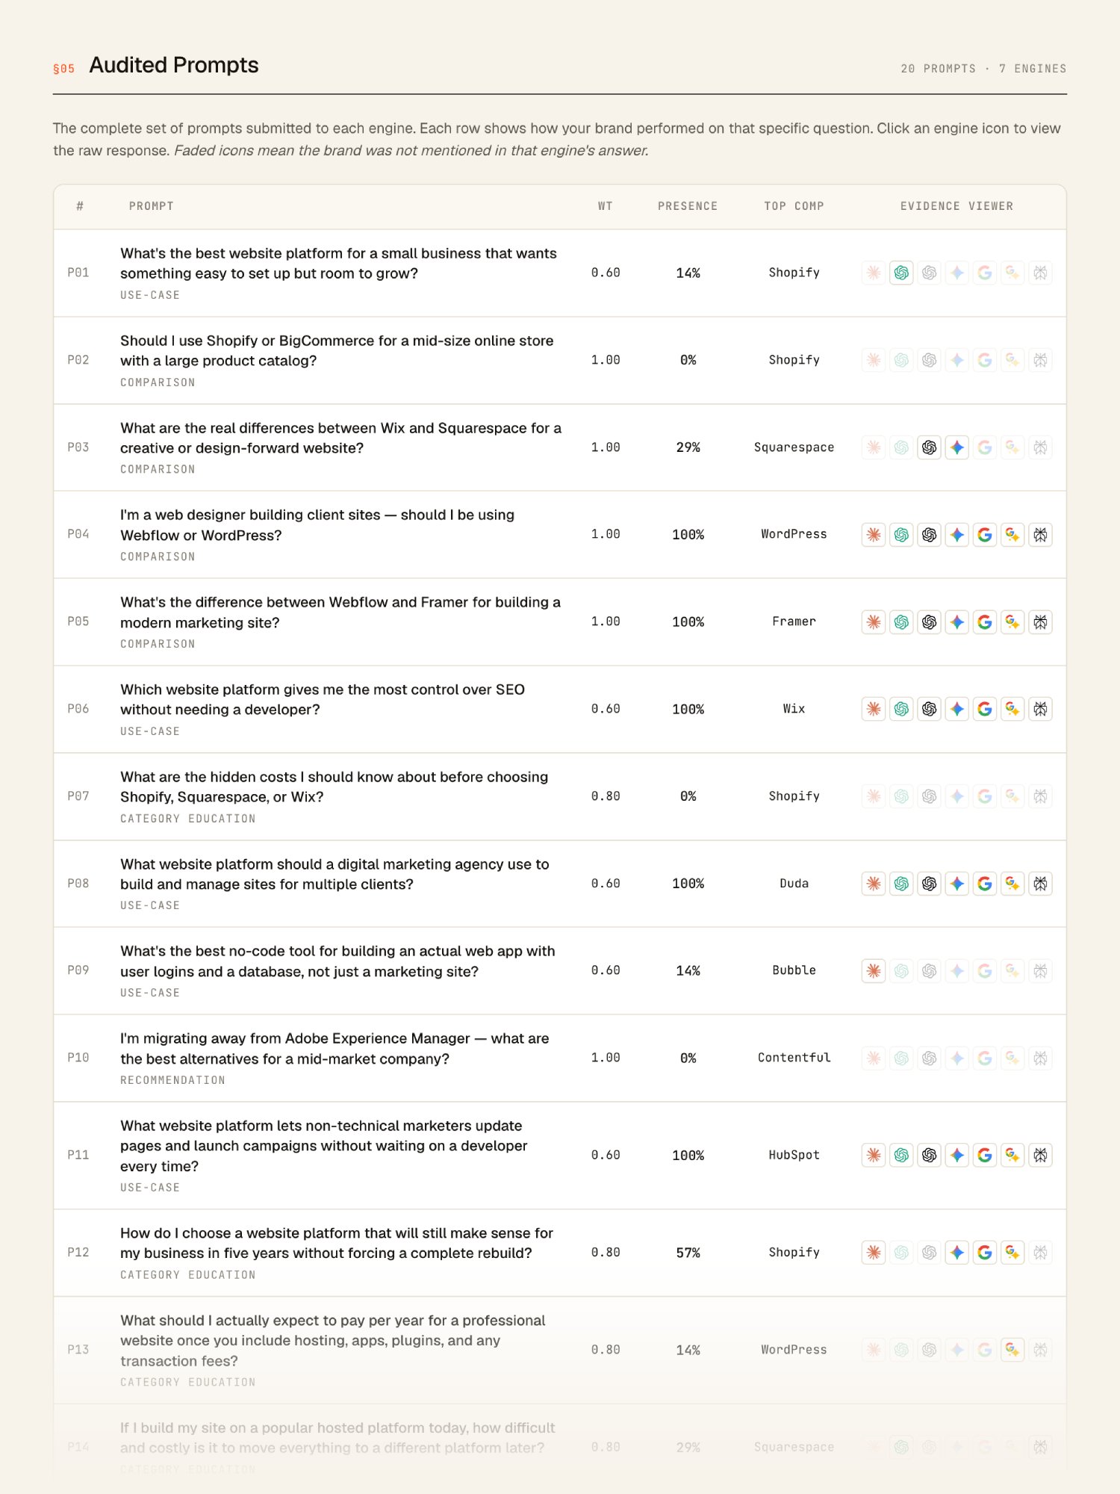View the Google response for prompt P06
Image resolution: width=1120 pixels, height=1494 pixels.
tap(985, 709)
